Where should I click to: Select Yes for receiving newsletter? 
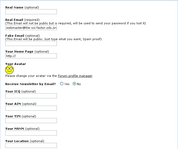(x=62, y=84)
